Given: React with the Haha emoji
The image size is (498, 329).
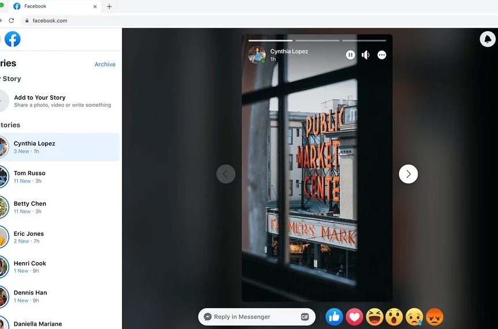Looking at the screenshot, I should coord(374,316).
